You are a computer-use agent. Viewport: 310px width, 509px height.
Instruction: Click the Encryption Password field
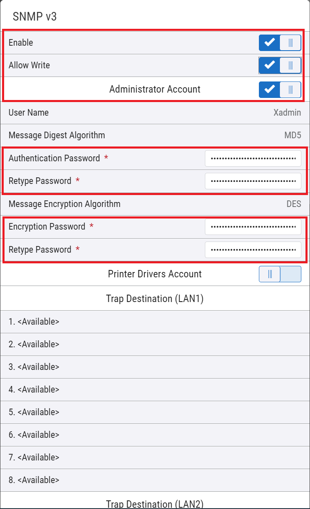tap(253, 227)
